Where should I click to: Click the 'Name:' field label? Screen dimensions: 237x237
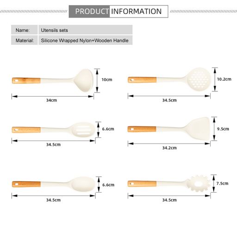click(23, 30)
